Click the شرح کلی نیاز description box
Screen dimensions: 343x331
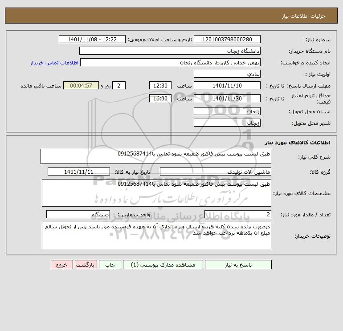click(x=156, y=156)
